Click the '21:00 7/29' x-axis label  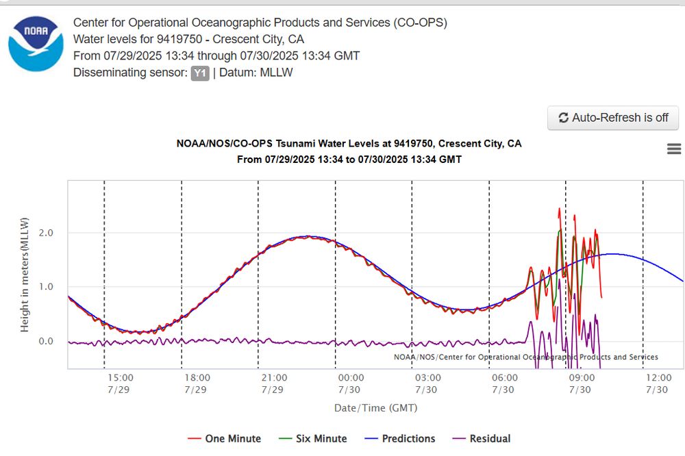click(x=274, y=383)
